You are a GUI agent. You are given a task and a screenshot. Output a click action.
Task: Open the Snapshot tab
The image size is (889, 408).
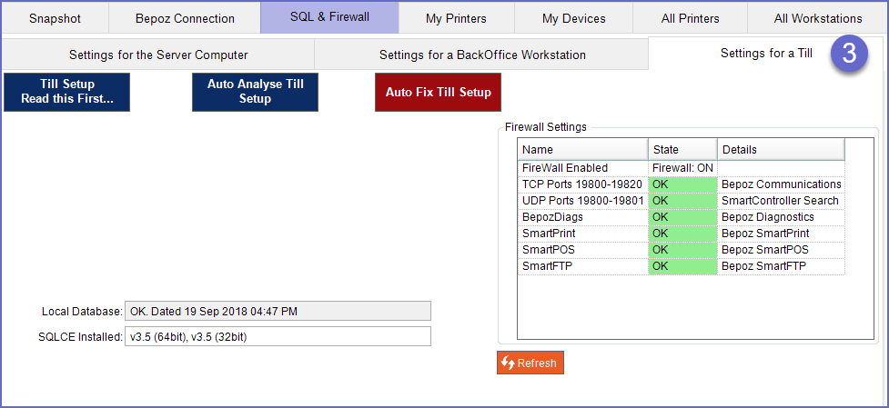tap(55, 18)
